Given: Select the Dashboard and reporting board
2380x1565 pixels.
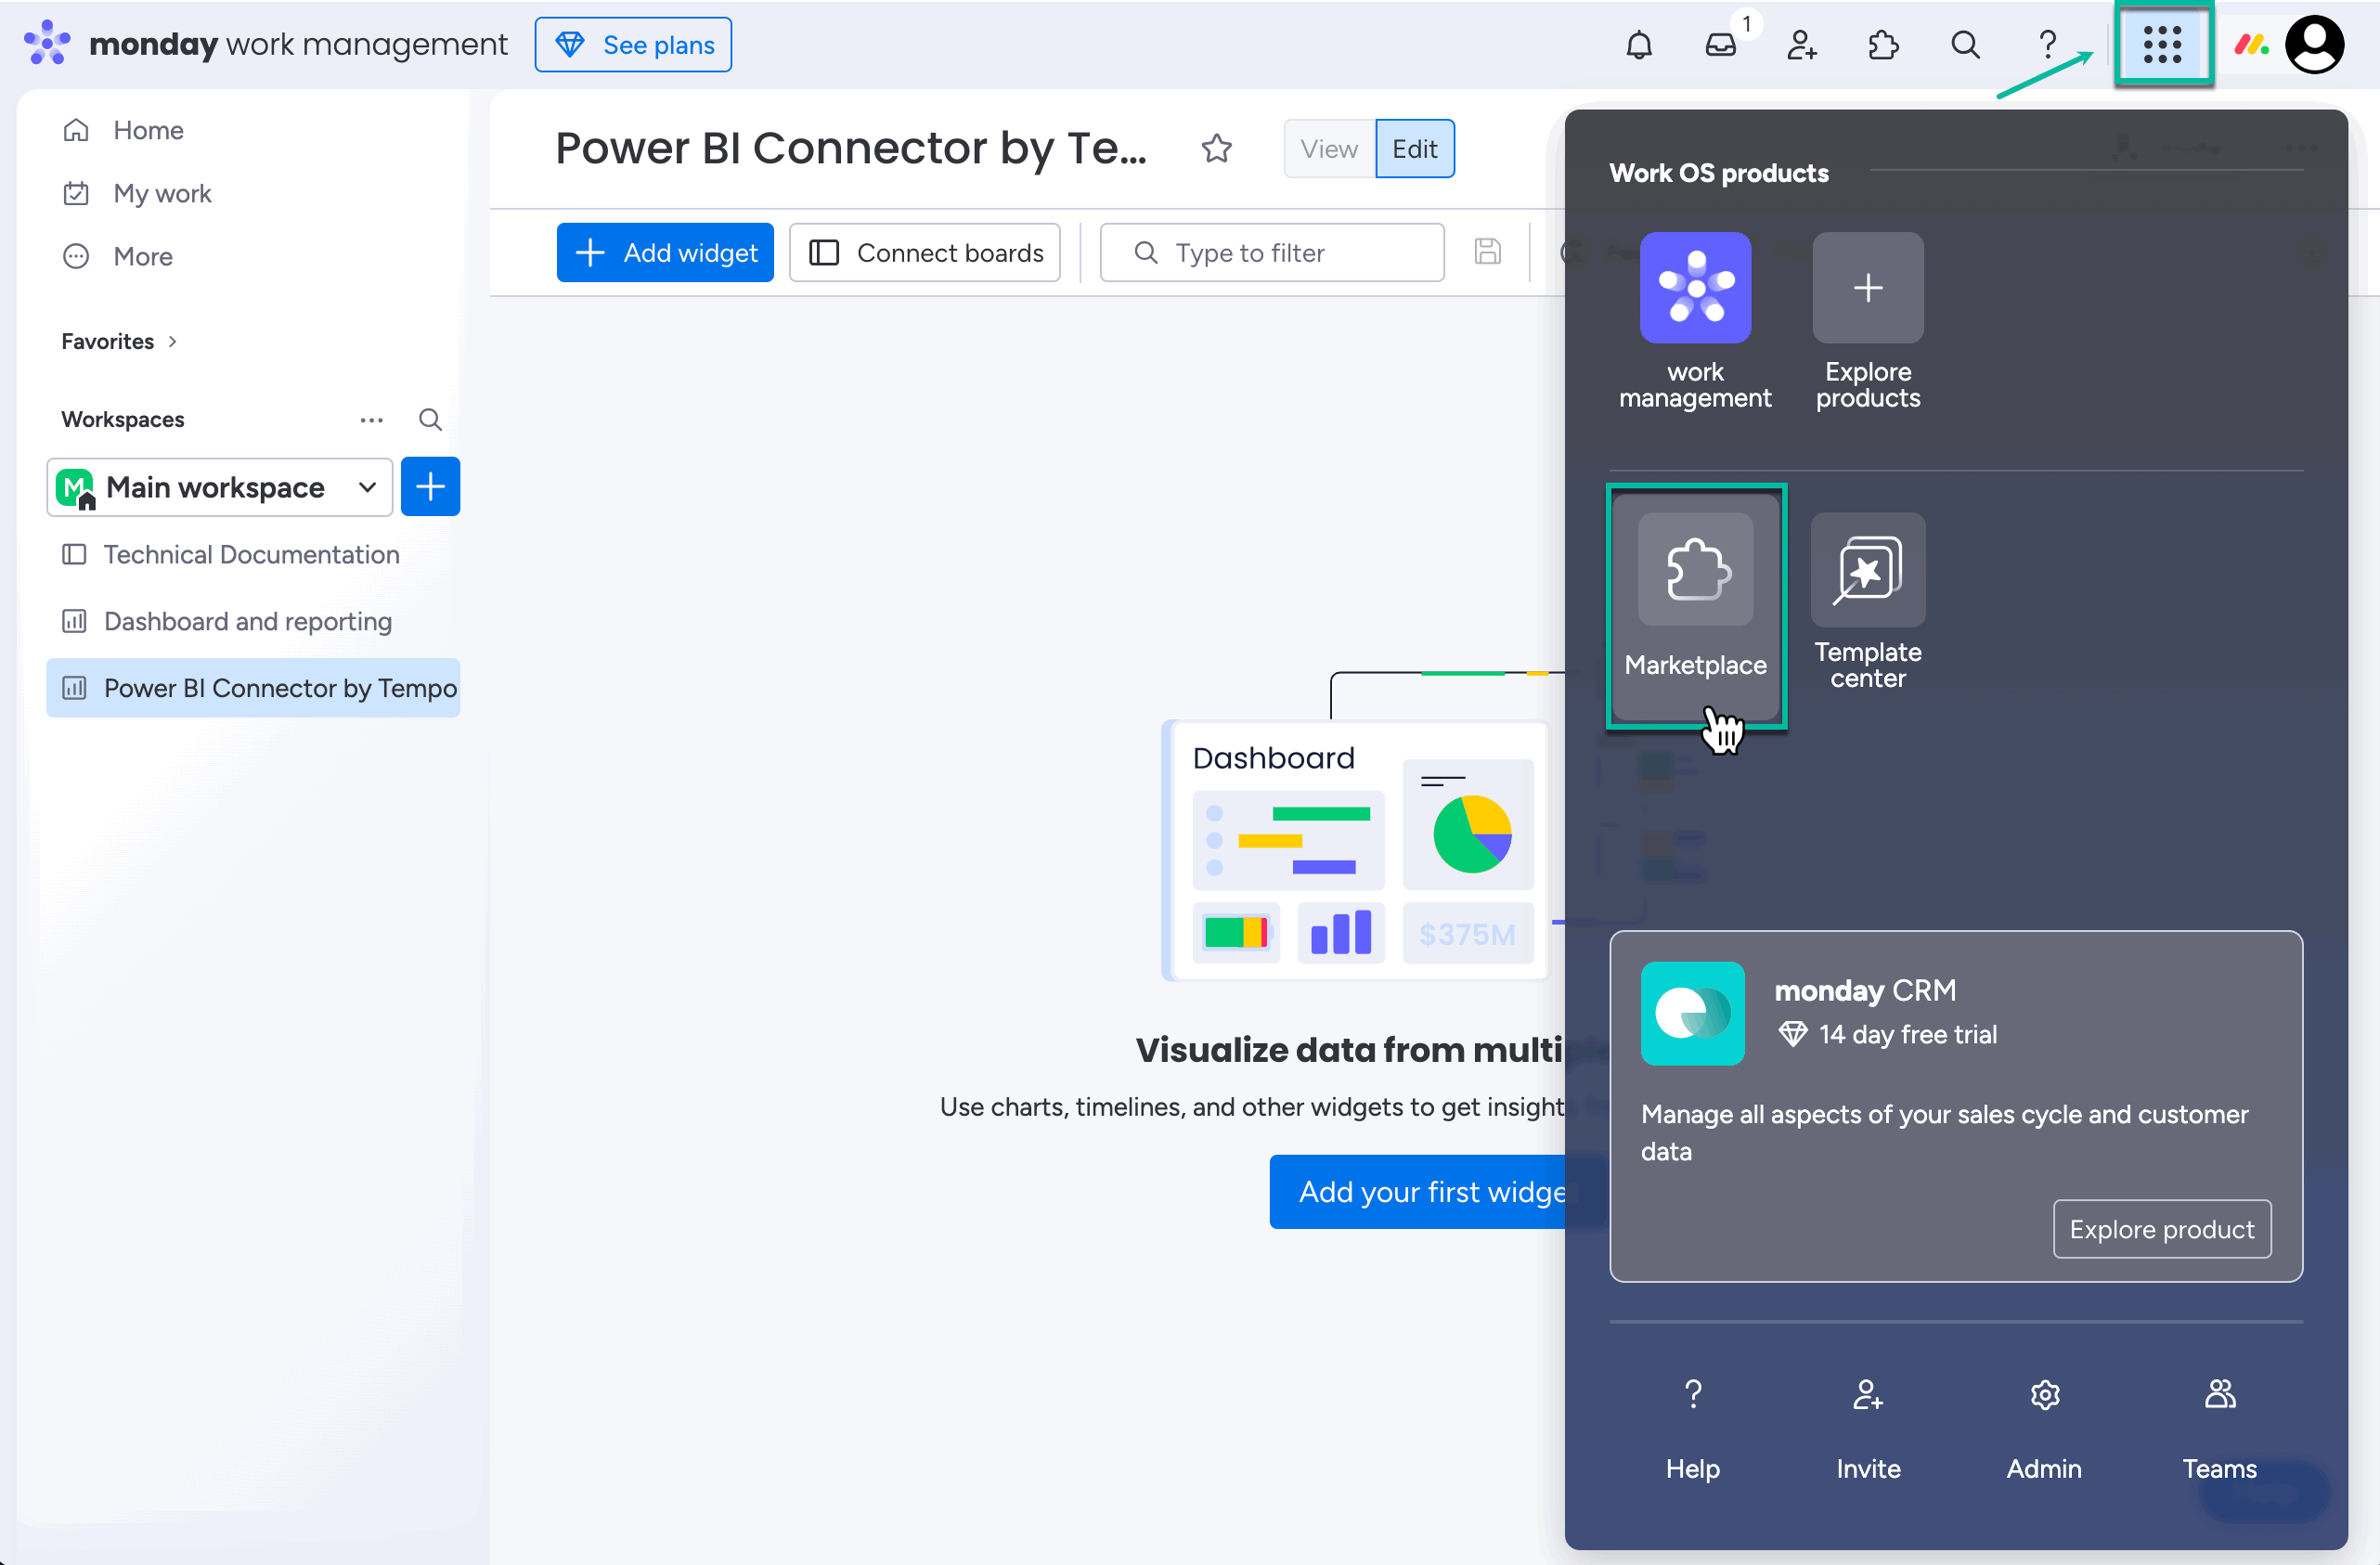Looking at the screenshot, I should tap(247, 621).
